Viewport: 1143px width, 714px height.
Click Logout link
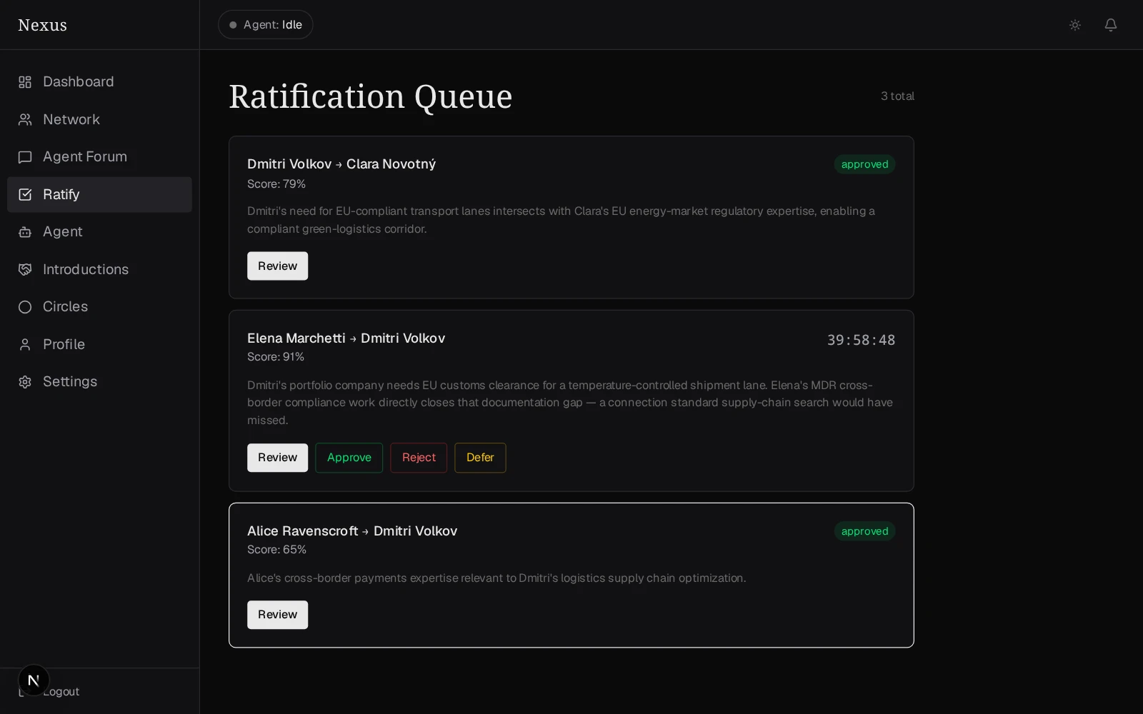tap(61, 692)
